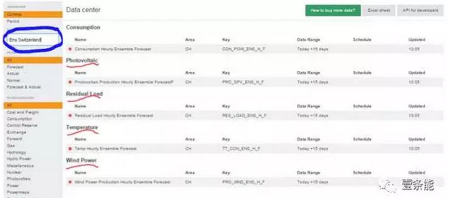Click red dot beside Wind Power Production Forecast

tap(70, 182)
